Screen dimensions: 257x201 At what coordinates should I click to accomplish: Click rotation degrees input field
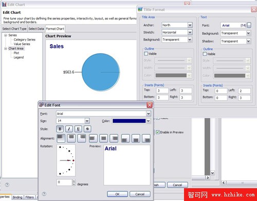click(64, 182)
